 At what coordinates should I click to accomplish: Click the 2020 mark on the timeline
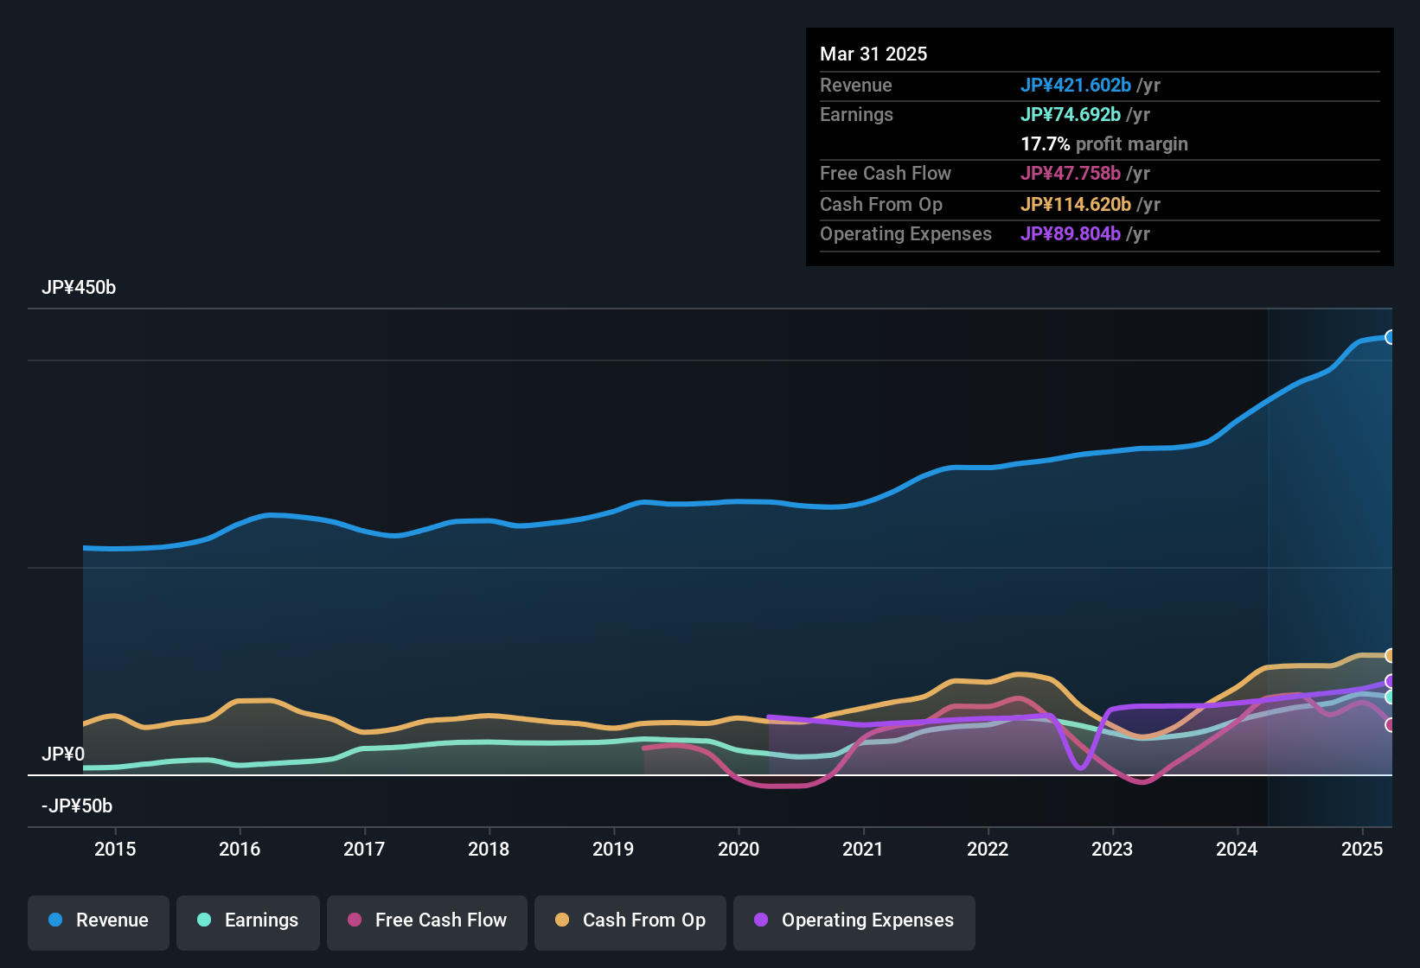click(x=739, y=850)
